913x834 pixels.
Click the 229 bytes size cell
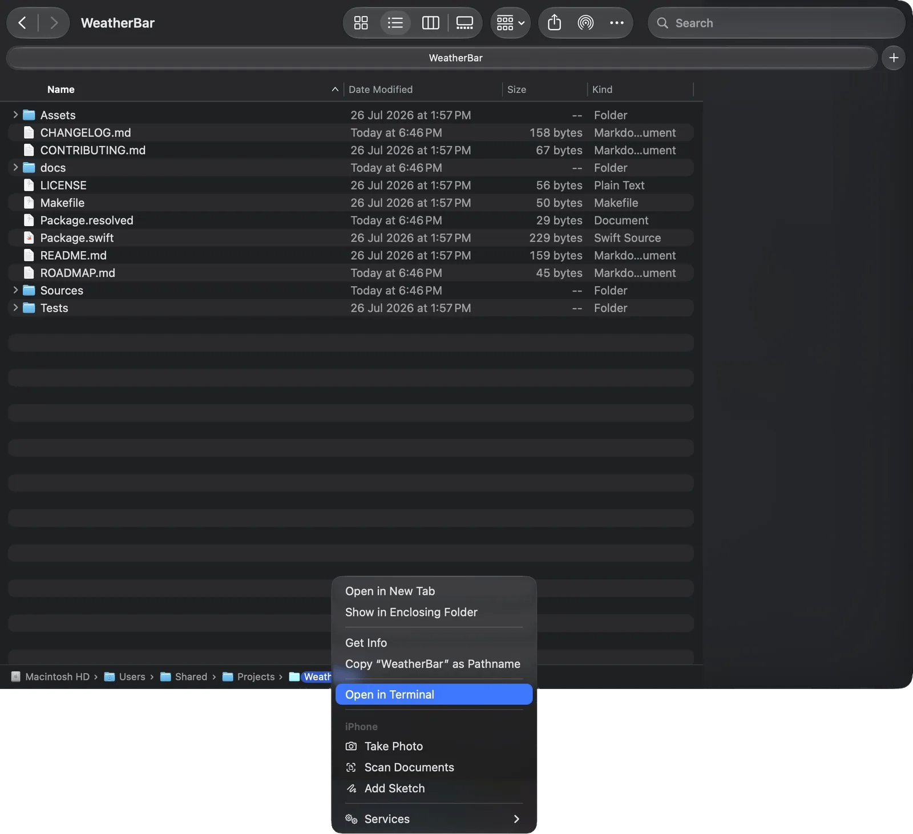pos(555,237)
